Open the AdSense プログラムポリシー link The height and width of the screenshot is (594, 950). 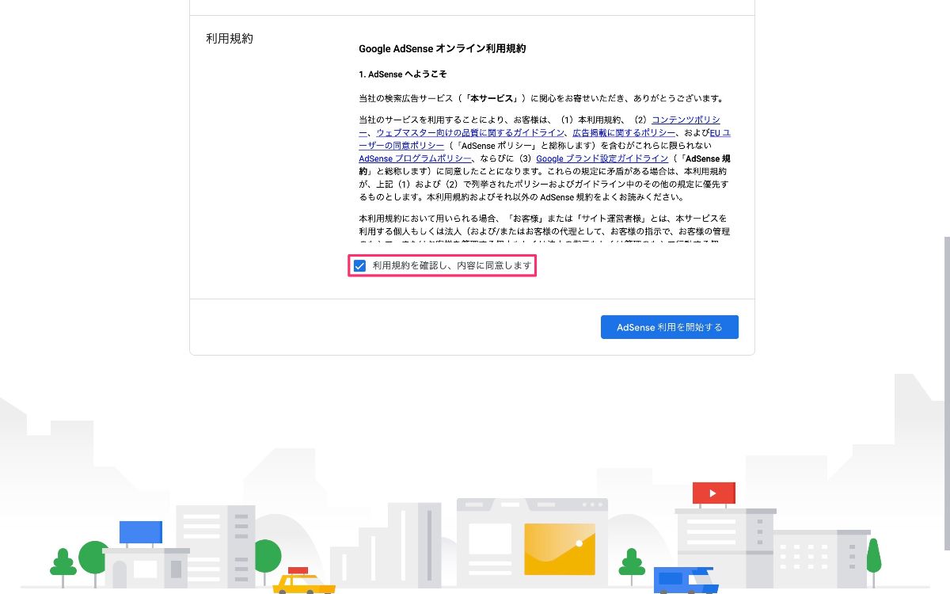point(416,158)
